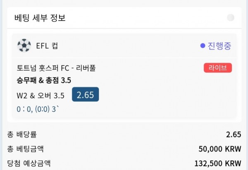Select the 승무패 & 총점 3.5 market text
Viewport: 248px width, 170px height.
click(x=44, y=80)
